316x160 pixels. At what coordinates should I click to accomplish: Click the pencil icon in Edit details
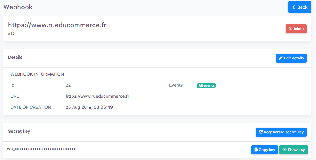pos(281,58)
